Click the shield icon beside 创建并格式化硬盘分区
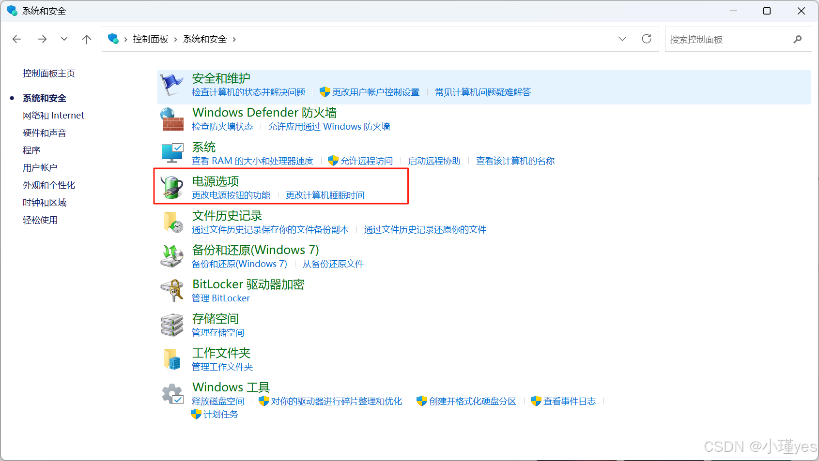The image size is (819, 461). (422, 401)
